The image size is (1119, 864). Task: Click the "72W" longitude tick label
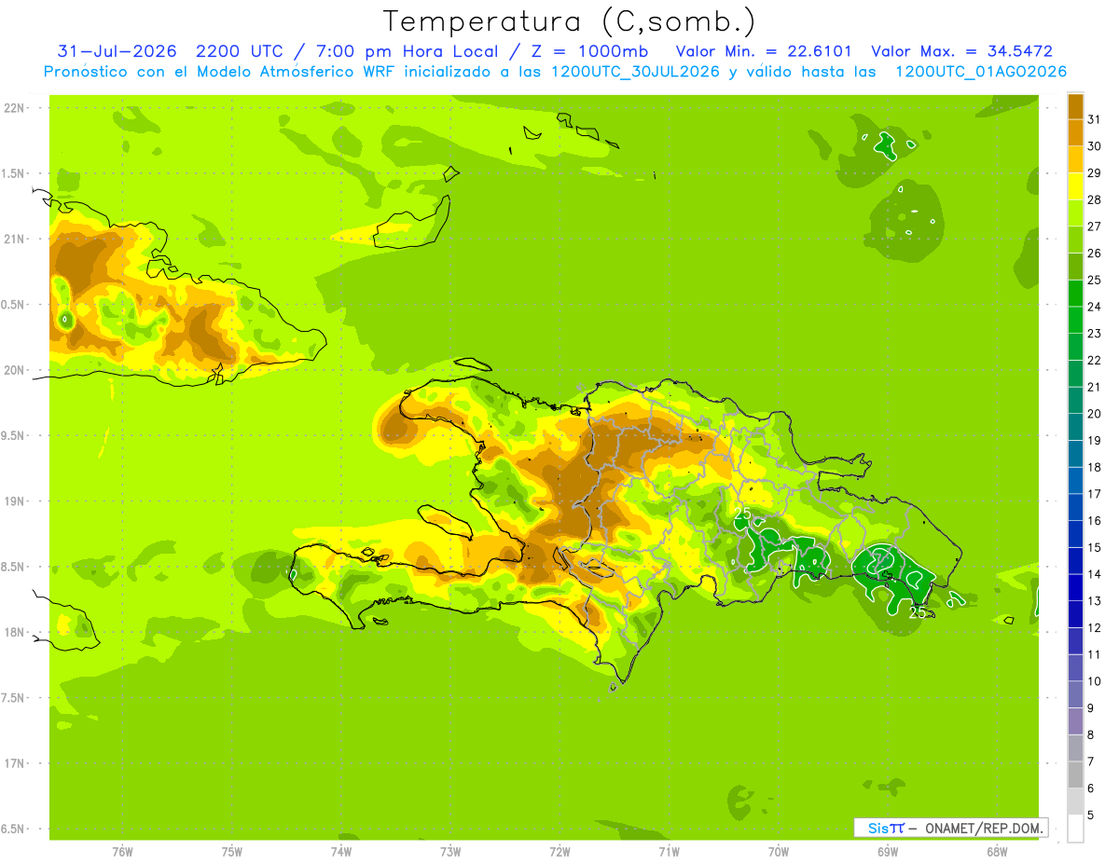point(559,852)
